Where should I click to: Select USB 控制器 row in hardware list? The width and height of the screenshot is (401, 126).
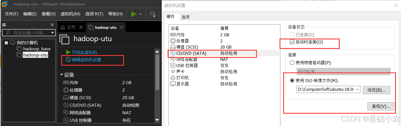(x=224, y=65)
